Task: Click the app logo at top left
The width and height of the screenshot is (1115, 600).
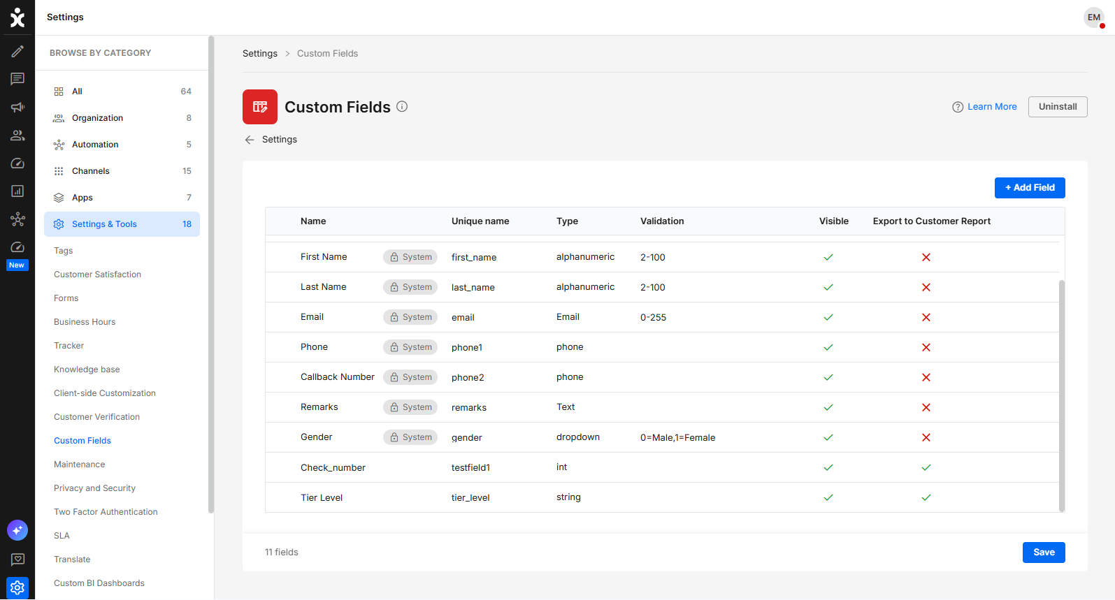Action: pyautogui.click(x=17, y=17)
